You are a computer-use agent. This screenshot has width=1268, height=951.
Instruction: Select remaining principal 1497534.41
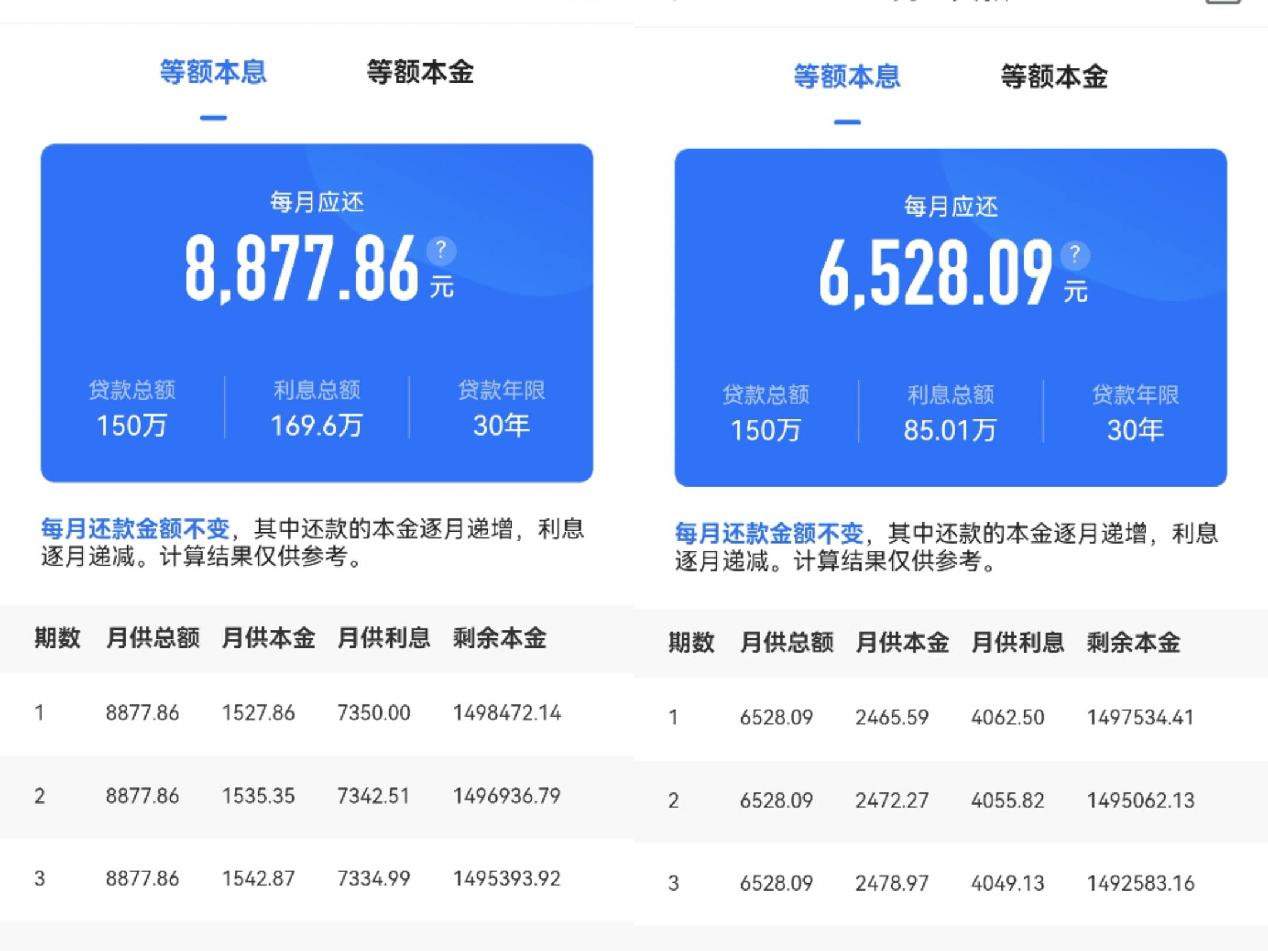pos(1141,717)
